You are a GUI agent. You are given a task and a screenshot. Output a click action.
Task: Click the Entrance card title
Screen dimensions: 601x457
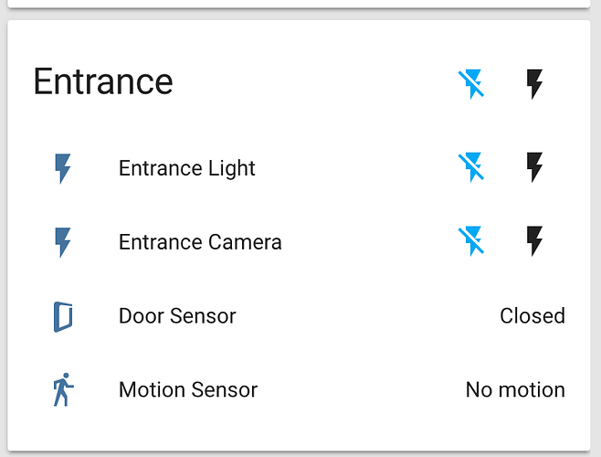103,82
